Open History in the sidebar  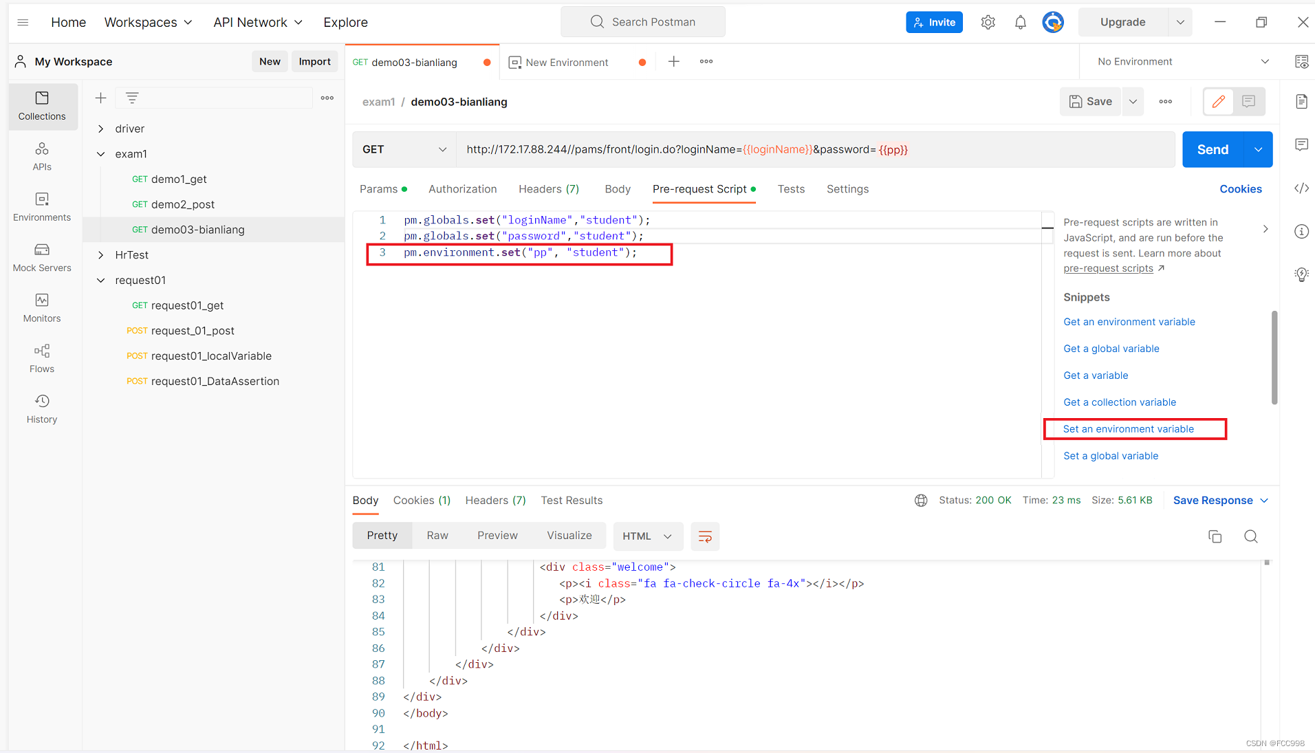42,409
